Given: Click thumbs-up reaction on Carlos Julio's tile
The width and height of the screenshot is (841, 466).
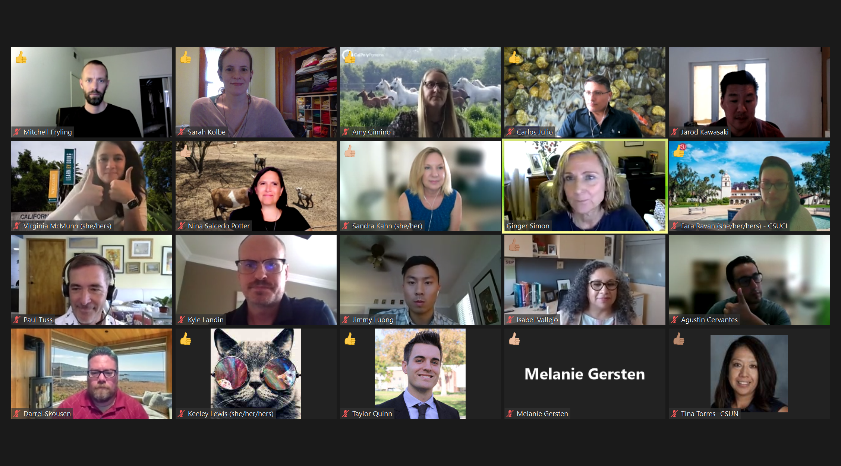Looking at the screenshot, I should tap(514, 57).
